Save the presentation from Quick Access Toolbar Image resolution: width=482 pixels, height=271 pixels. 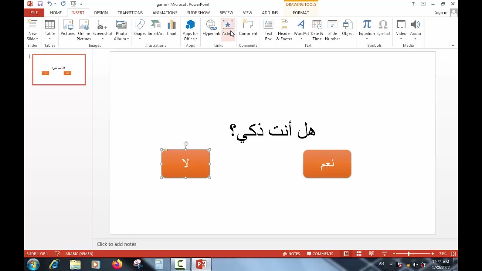40,4
